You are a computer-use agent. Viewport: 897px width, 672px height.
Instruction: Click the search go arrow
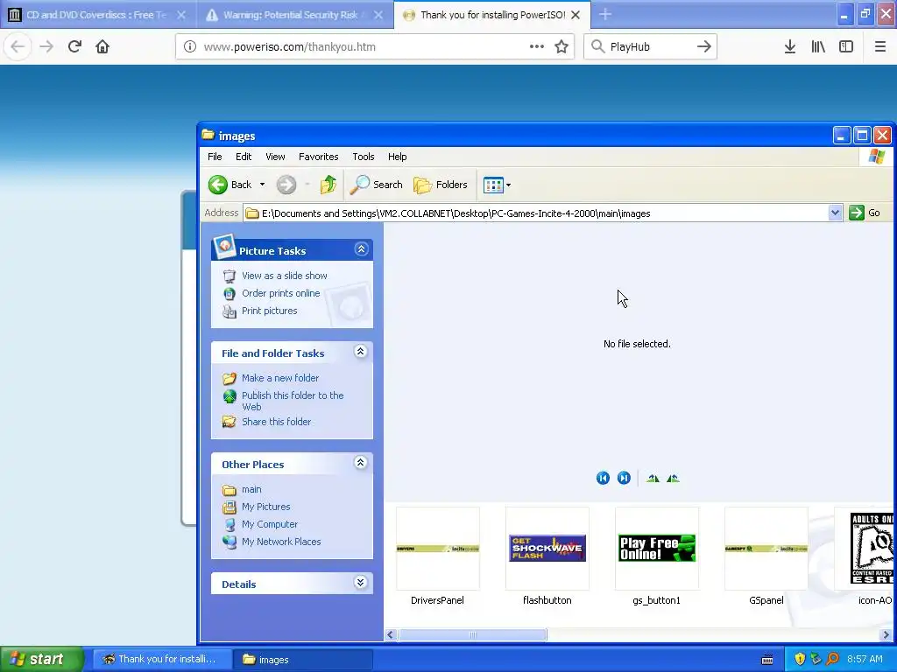[x=704, y=46]
